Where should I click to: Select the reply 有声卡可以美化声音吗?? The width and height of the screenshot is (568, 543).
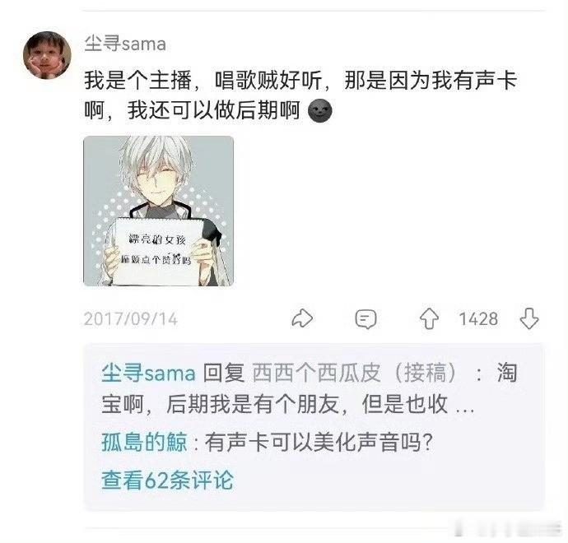click(x=319, y=442)
